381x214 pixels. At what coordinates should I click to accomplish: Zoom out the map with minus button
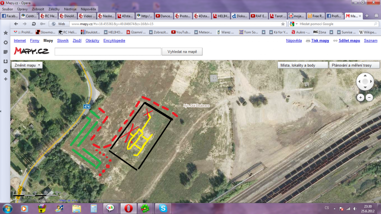pos(369,98)
